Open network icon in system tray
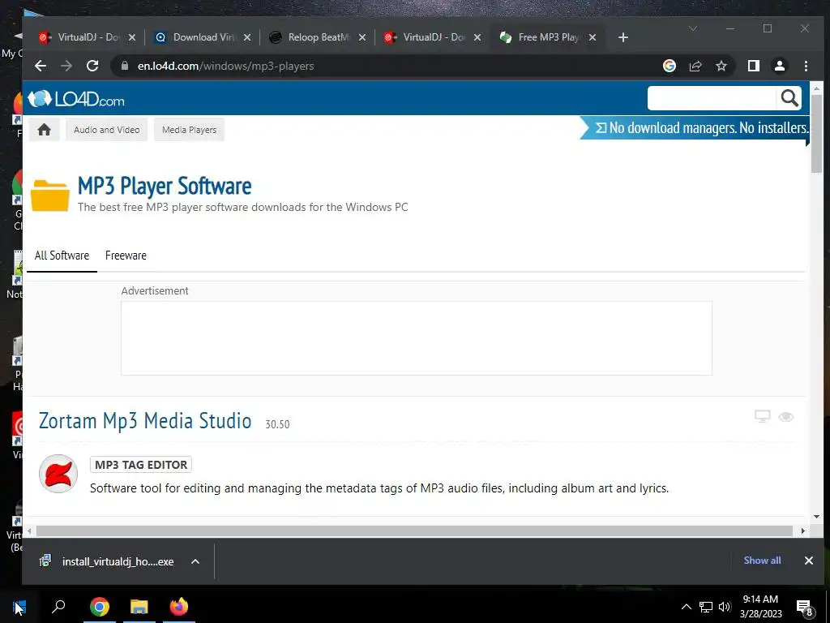Viewport: 830px width, 623px height. 706,607
